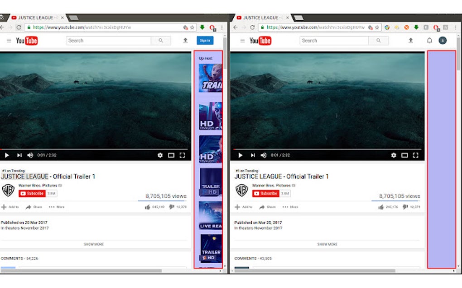This screenshot has height=288, width=462.
Task: Subscribe to Warner Bros. Pictures in right window
Action: (x=266, y=194)
